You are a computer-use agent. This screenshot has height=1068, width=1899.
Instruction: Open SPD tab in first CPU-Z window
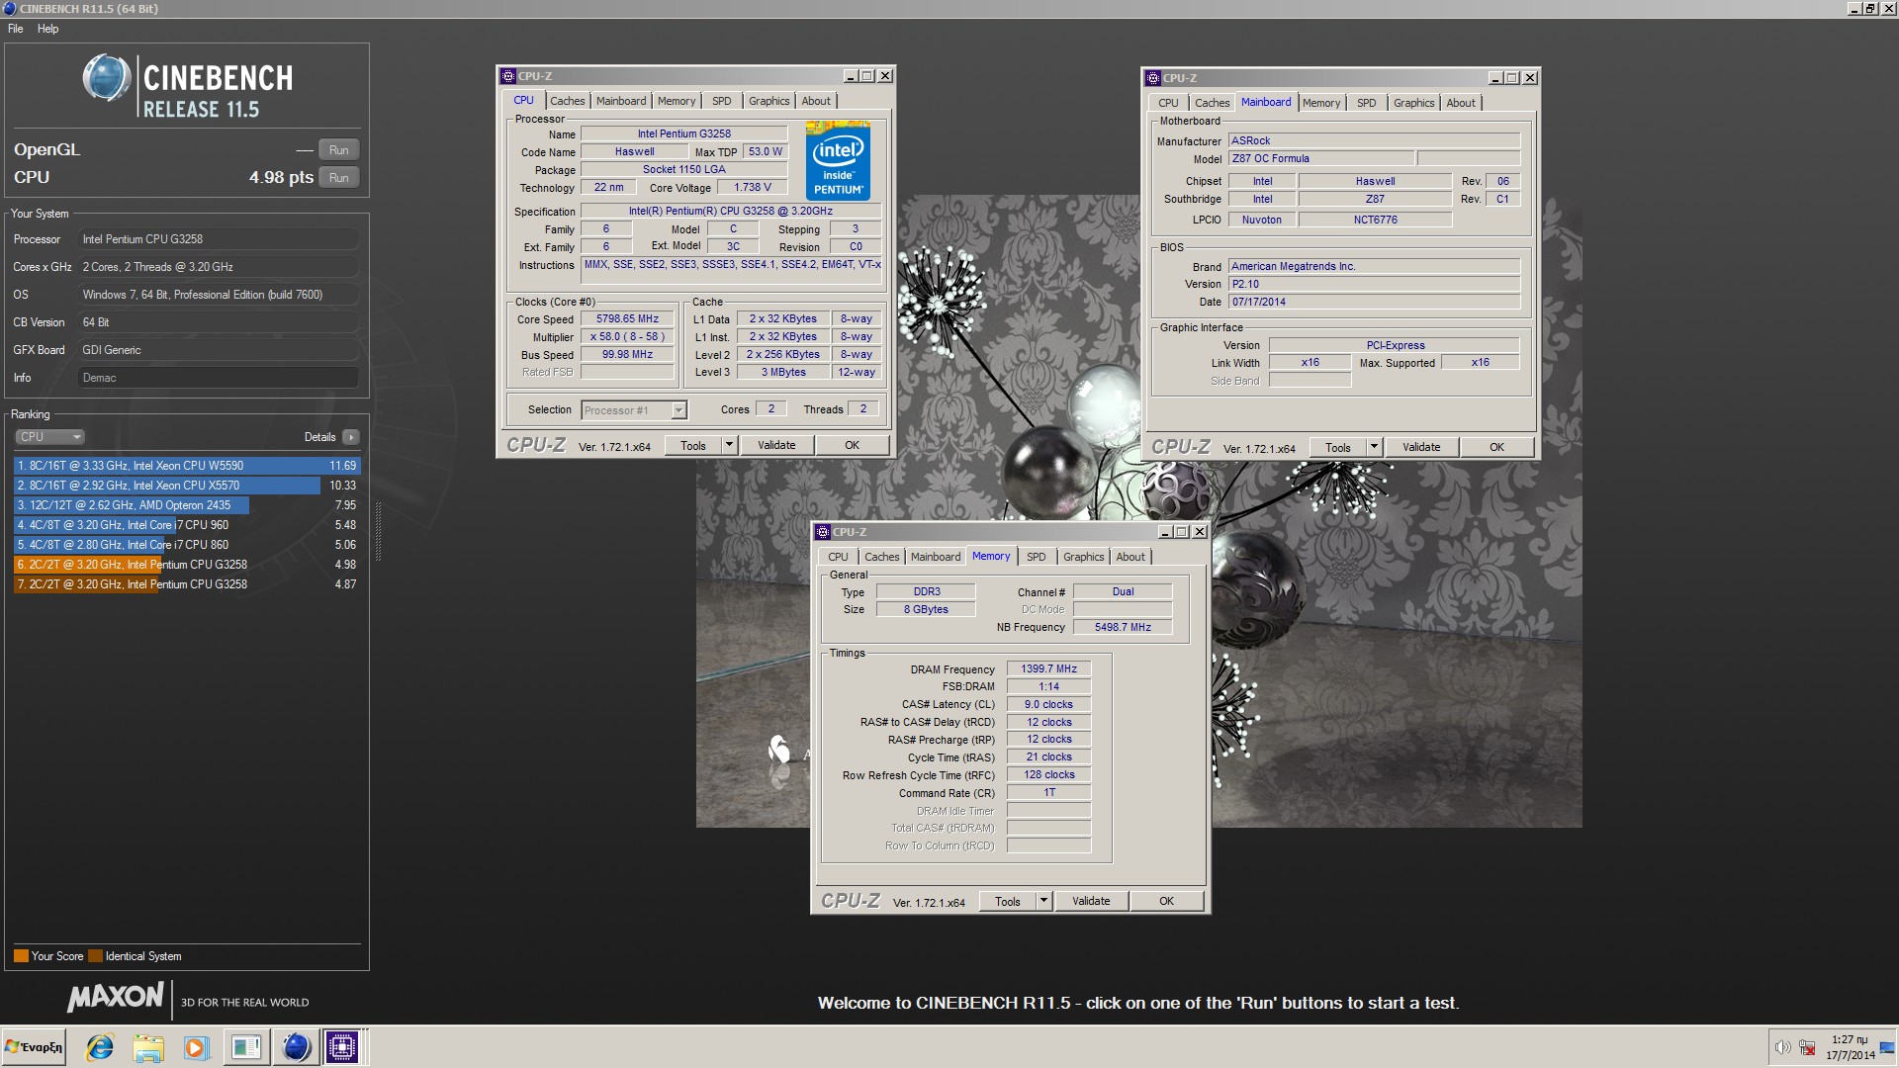pos(722,101)
